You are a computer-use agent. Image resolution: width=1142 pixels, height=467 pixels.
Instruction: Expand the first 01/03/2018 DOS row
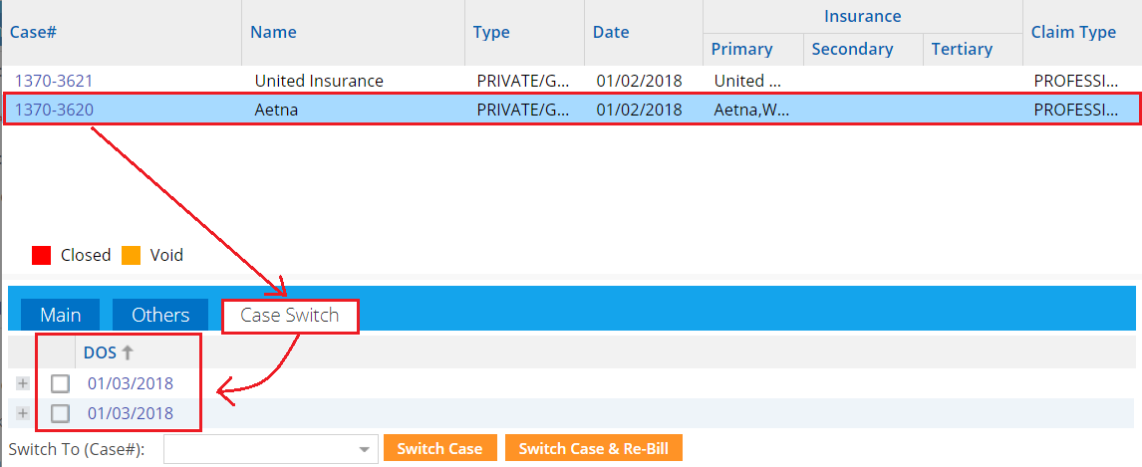pyautogui.click(x=23, y=383)
